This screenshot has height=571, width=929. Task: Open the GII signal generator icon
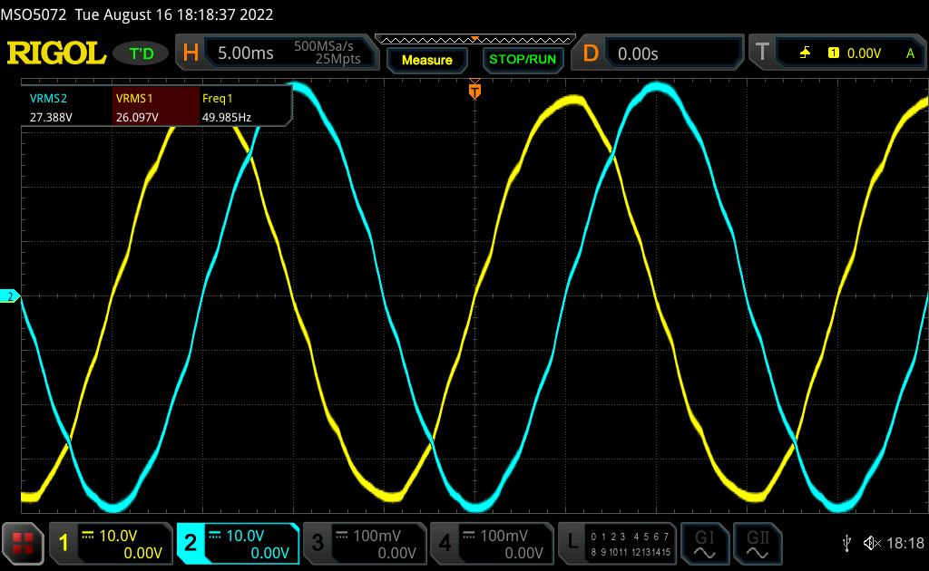pyautogui.click(x=756, y=543)
